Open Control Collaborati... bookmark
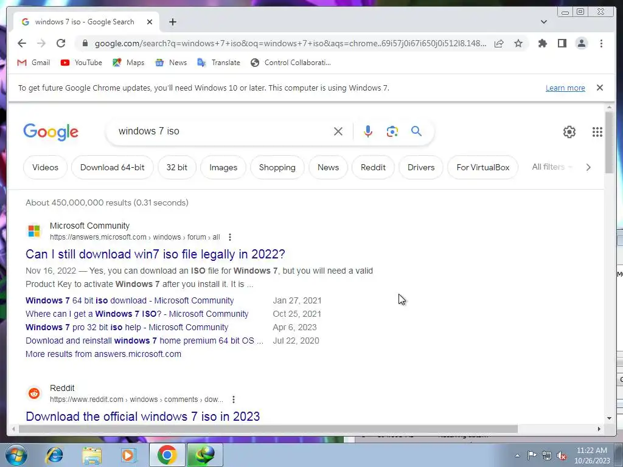 pyautogui.click(x=291, y=63)
